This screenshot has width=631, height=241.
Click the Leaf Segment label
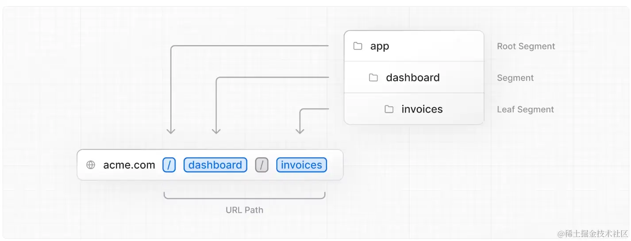(525, 109)
